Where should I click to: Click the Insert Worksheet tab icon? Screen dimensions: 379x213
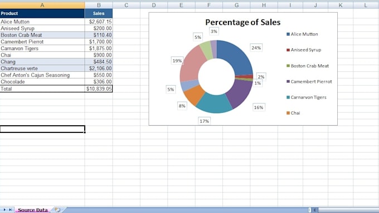tap(57, 210)
